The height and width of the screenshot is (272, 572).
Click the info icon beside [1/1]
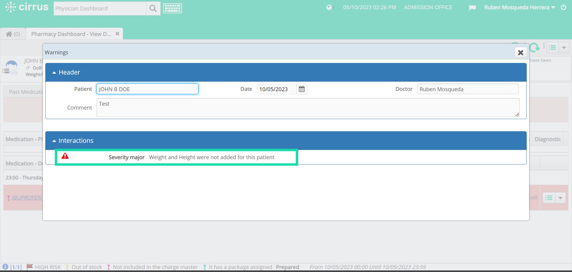click(x=5, y=267)
